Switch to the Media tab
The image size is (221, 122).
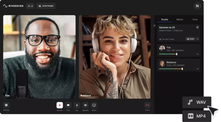pyautogui.click(x=180, y=19)
